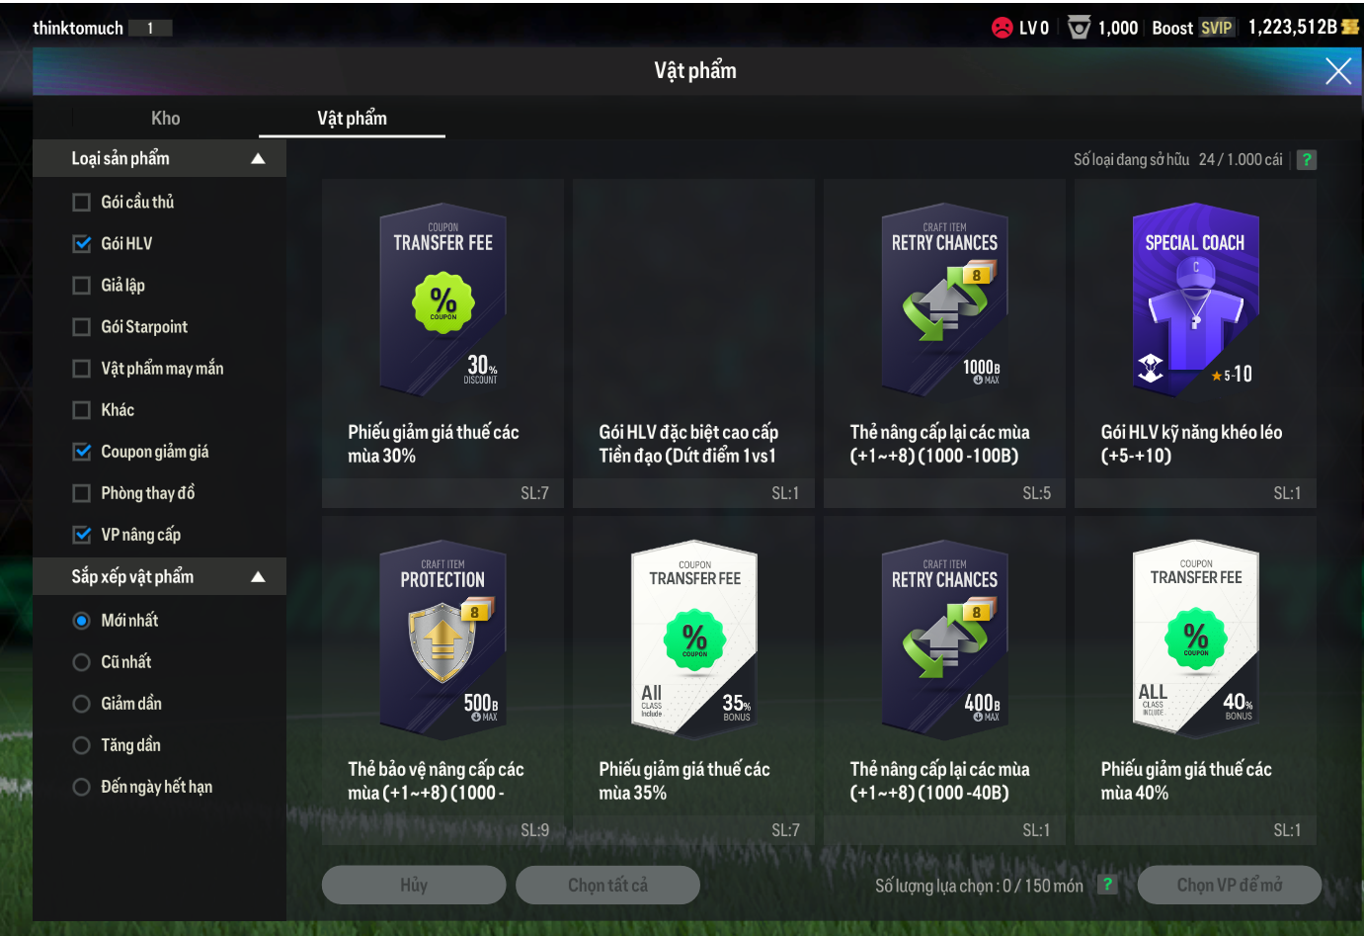Uncheck the Gói HLV checkbox

point(82,243)
